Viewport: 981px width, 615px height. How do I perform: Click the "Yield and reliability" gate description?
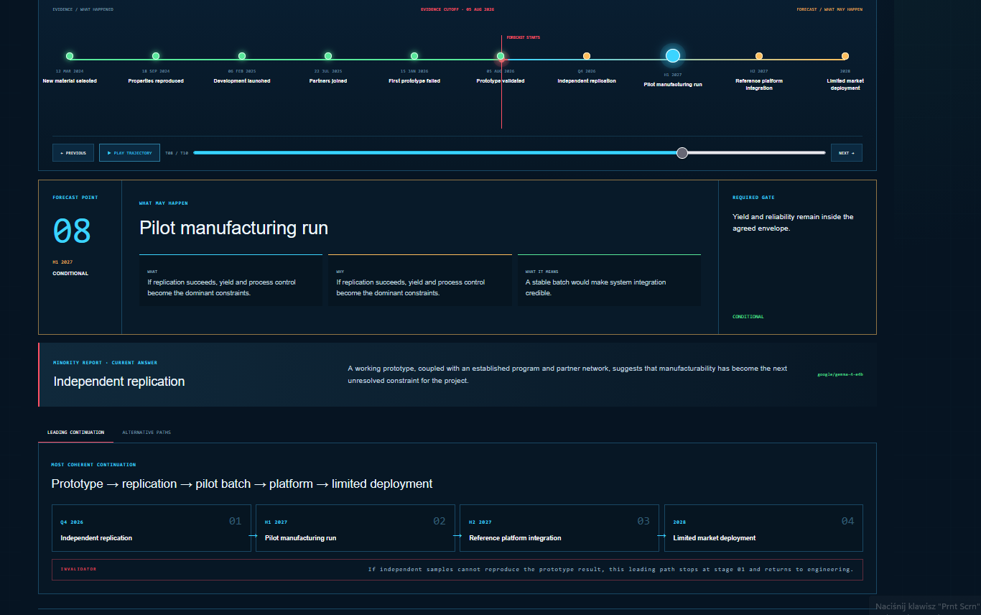tap(793, 222)
